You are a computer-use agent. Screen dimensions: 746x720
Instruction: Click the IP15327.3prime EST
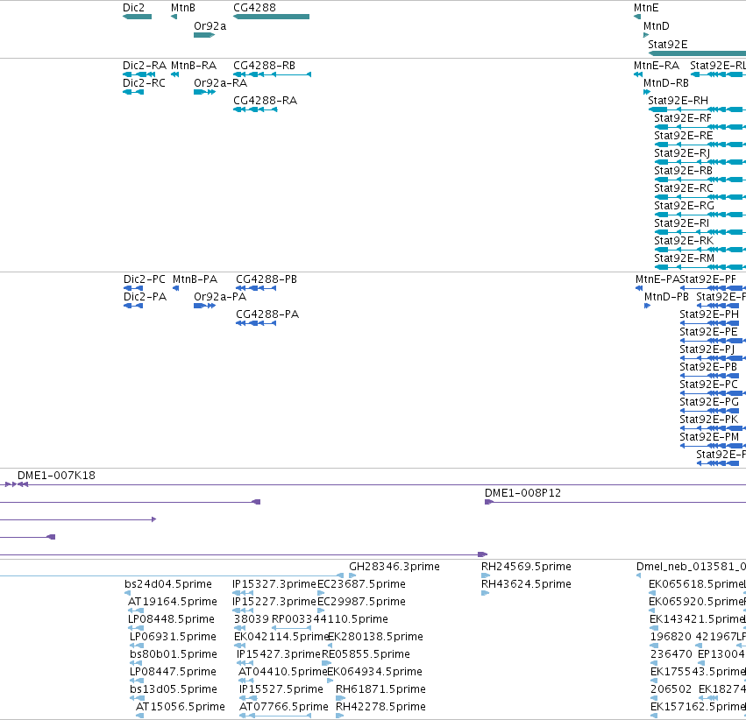click(243, 593)
